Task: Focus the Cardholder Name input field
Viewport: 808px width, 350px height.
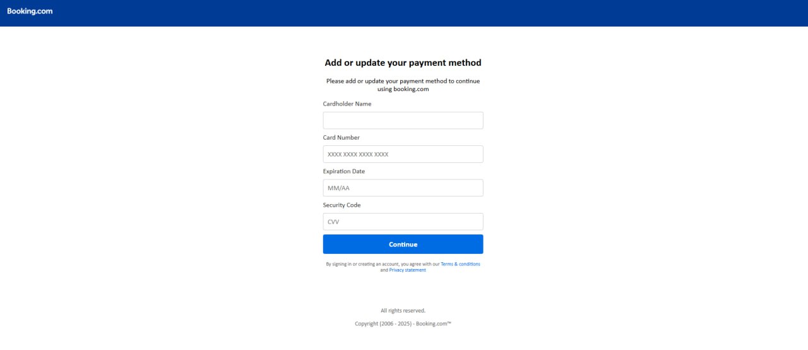Action: (x=403, y=121)
